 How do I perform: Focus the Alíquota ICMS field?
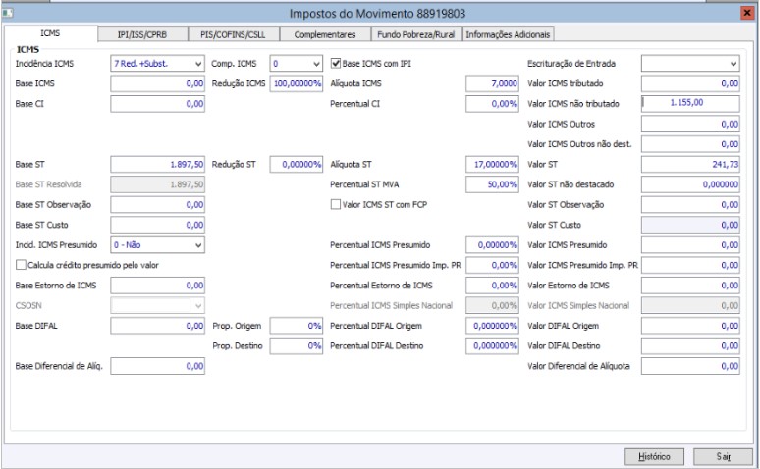(x=492, y=83)
